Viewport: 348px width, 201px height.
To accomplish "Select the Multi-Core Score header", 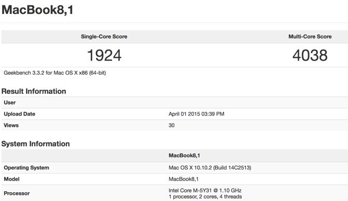I will [x=310, y=37].
